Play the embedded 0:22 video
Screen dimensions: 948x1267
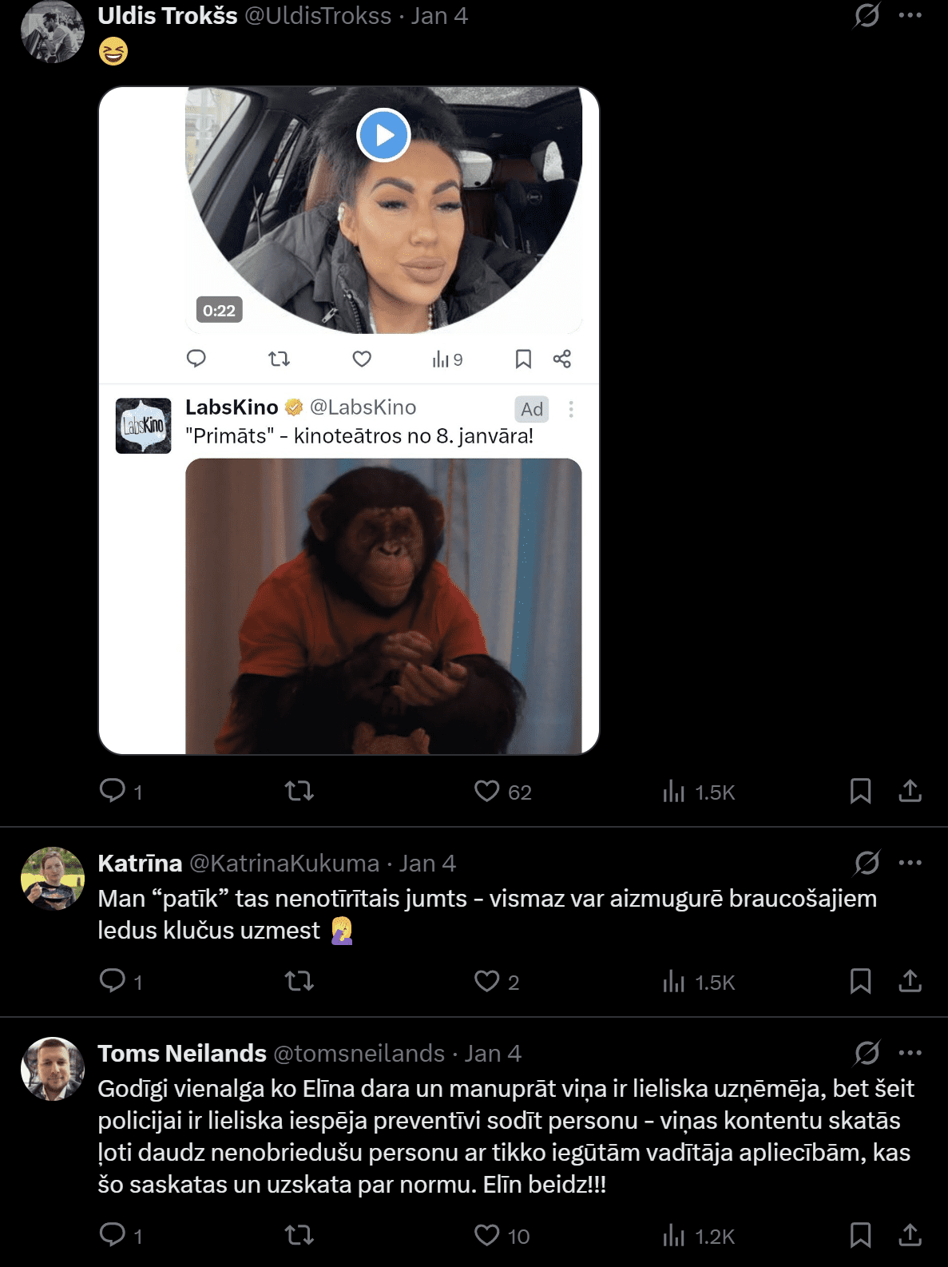[383, 135]
